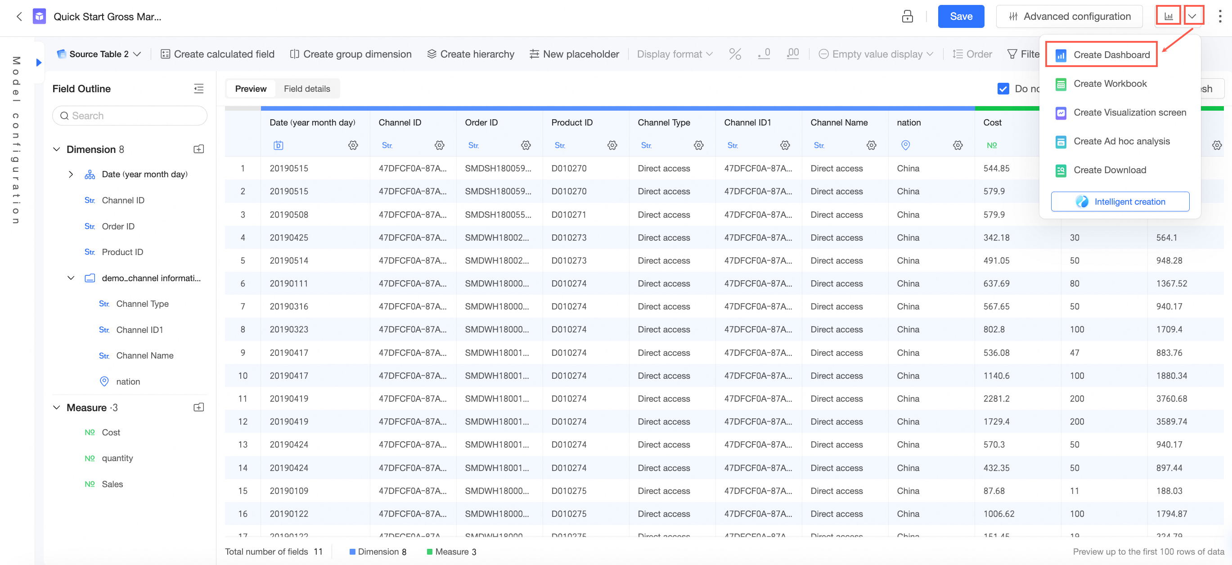Switch to Field details tab
The width and height of the screenshot is (1232, 565).
pos(306,89)
